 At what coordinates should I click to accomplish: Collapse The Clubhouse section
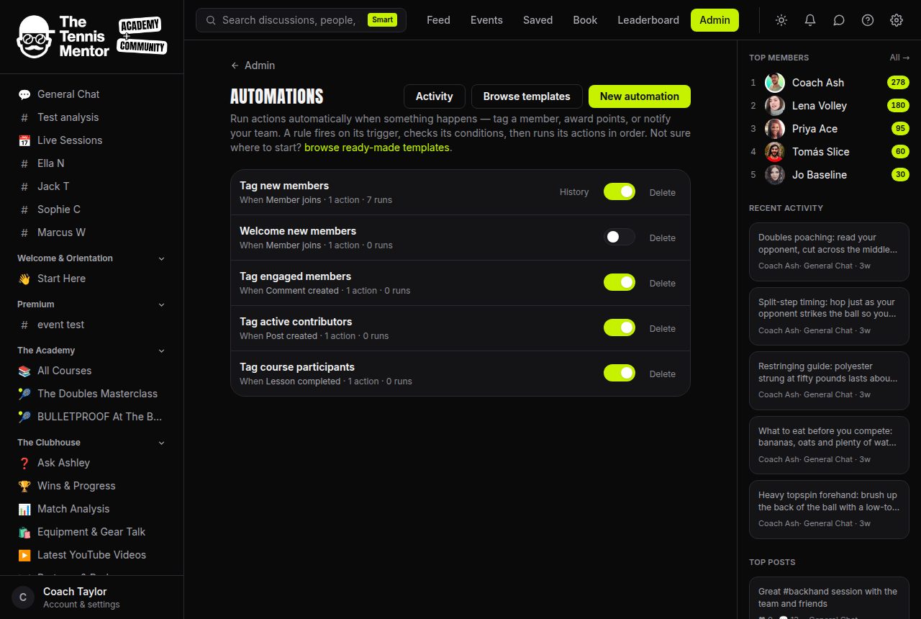pos(161,443)
